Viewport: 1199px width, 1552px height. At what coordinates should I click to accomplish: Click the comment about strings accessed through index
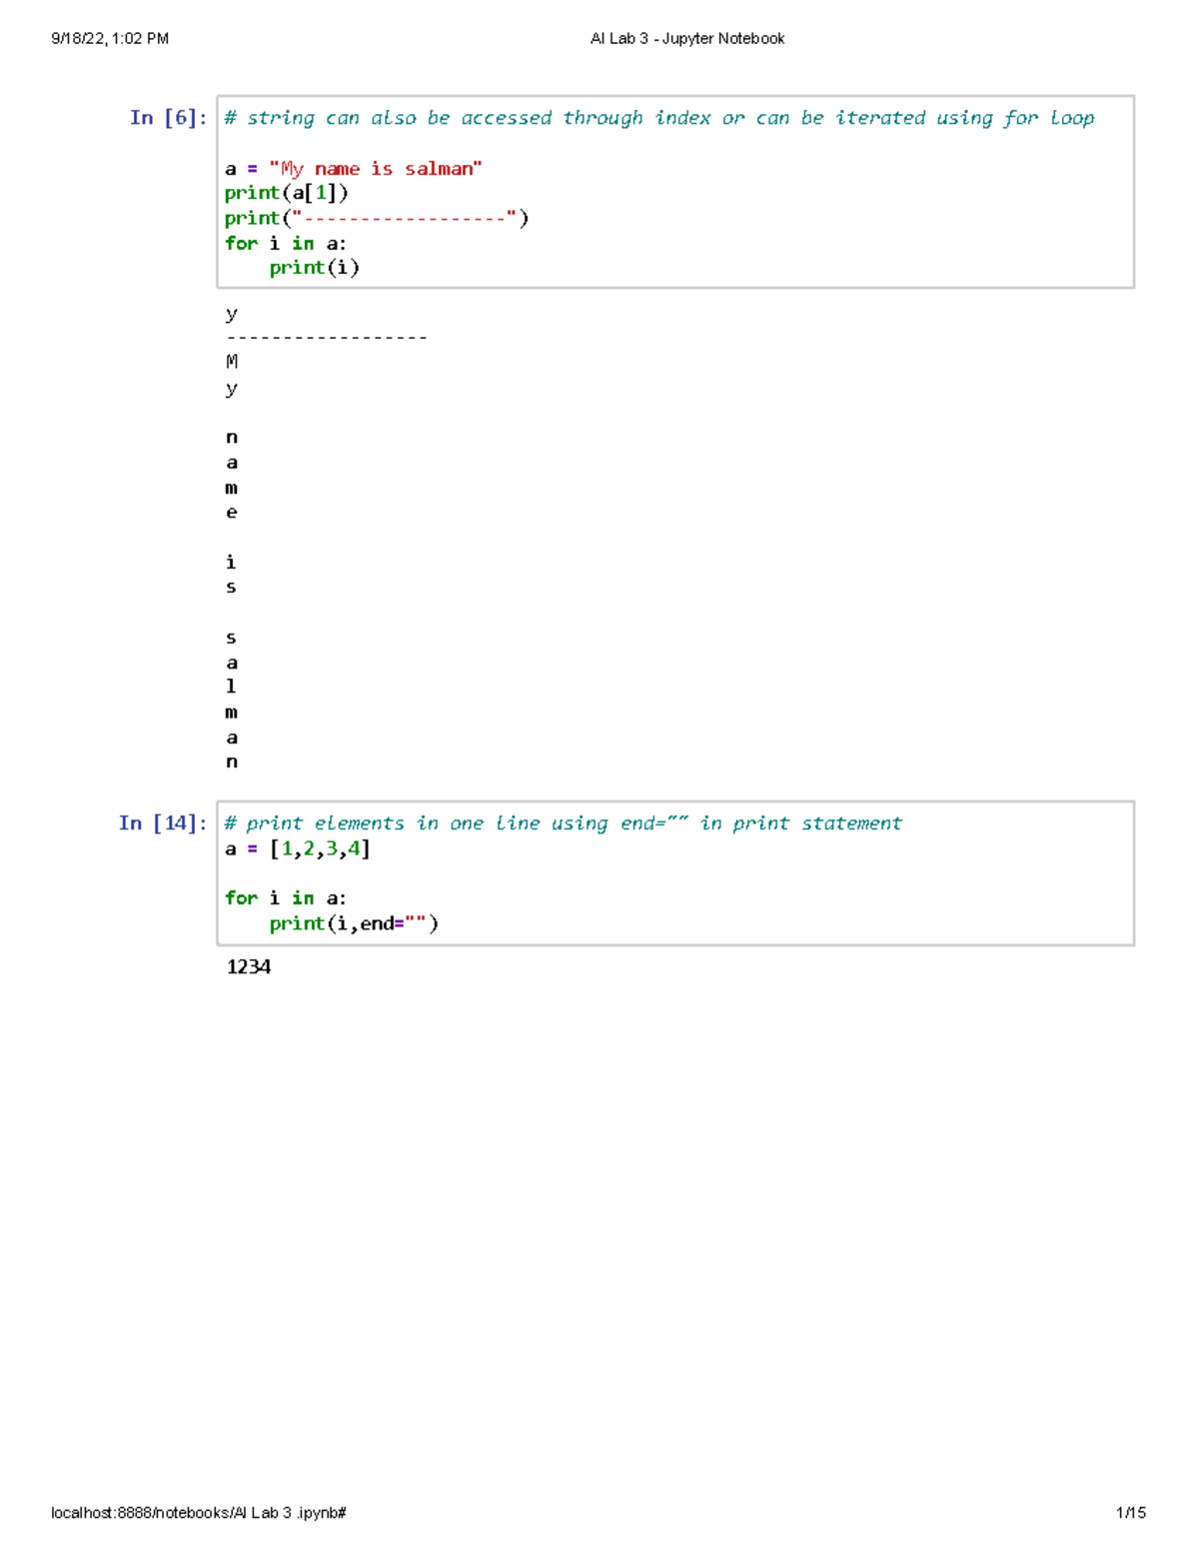click(x=659, y=118)
